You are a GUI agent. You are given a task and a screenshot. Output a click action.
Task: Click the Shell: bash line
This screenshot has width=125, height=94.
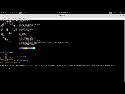click(25, 31)
